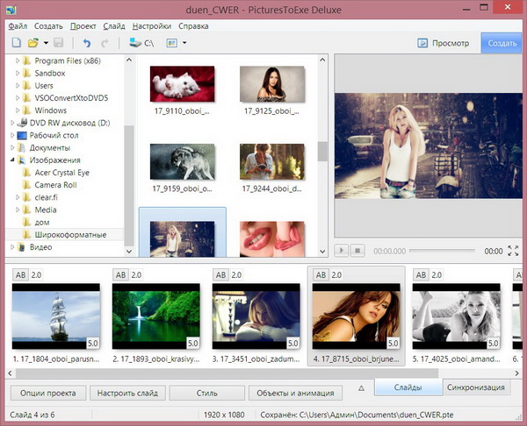Select the 17_9125_oboi image thumbnail
This screenshot has width=527, height=426.
272,84
